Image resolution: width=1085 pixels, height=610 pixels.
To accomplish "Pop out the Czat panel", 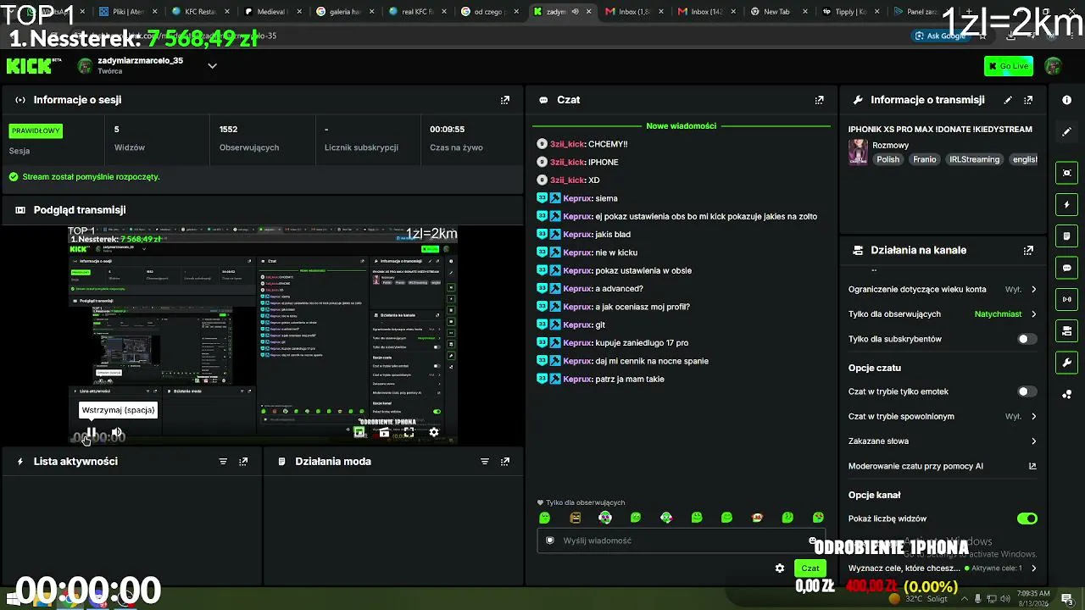I will tap(819, 100).
